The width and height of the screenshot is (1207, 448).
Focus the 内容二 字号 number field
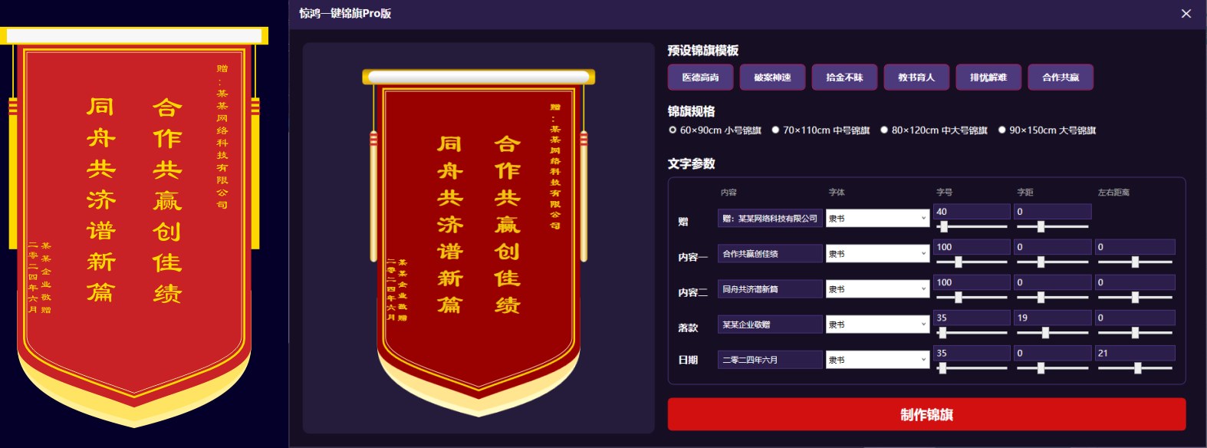[x=972, y=282]
